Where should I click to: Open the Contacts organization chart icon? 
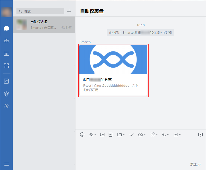[7, 40]
